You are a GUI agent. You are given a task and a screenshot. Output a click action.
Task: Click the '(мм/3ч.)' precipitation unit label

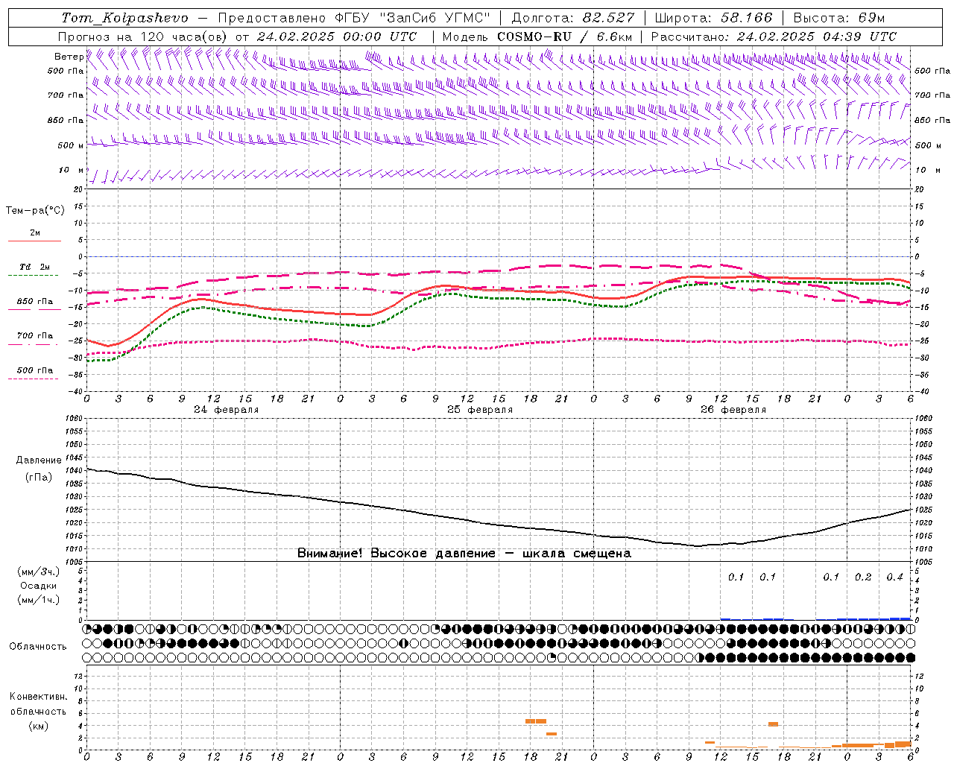[x=39, y=572]
